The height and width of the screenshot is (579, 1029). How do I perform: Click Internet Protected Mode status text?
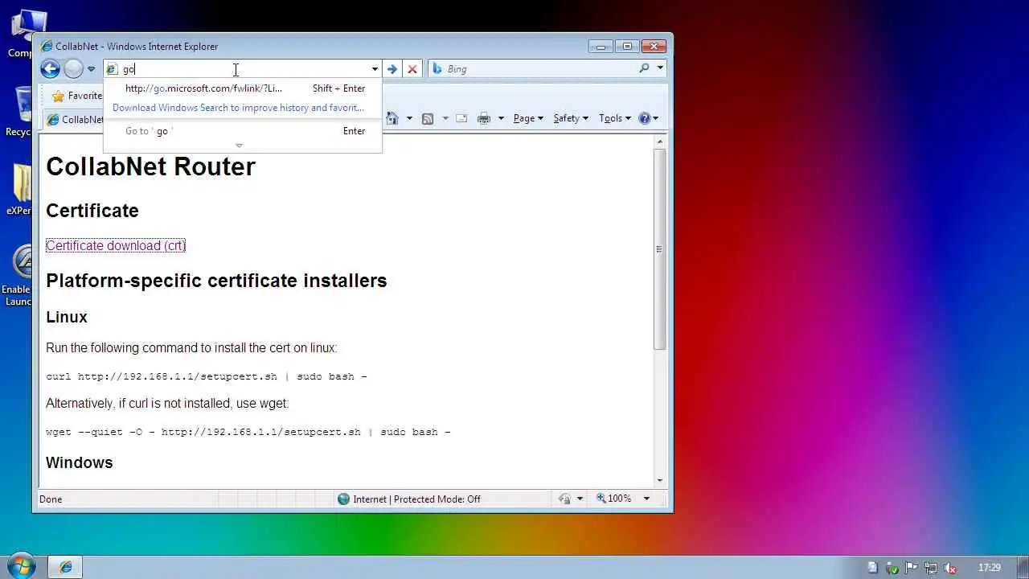click(x=416, y=499)
